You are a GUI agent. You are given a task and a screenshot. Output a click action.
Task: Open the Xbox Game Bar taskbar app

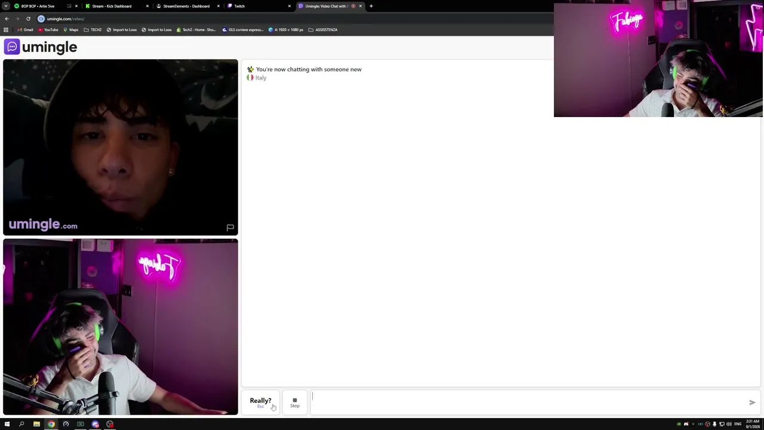81,424
